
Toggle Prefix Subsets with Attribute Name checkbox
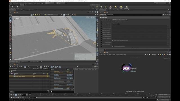[x=113, y=40]
